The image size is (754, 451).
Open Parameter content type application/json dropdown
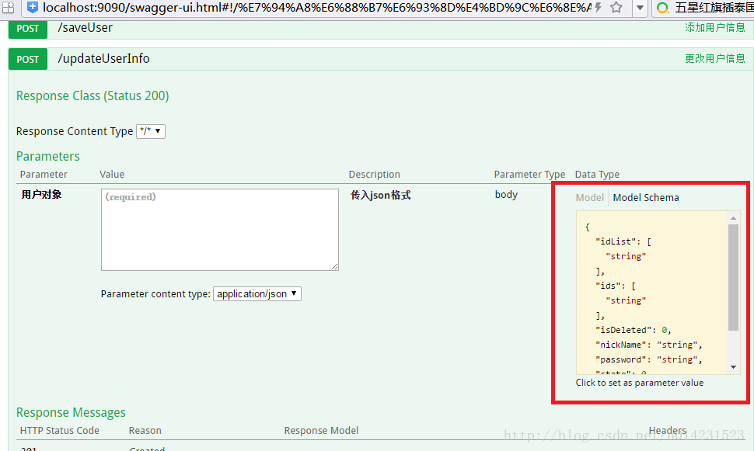pos(257,294)
